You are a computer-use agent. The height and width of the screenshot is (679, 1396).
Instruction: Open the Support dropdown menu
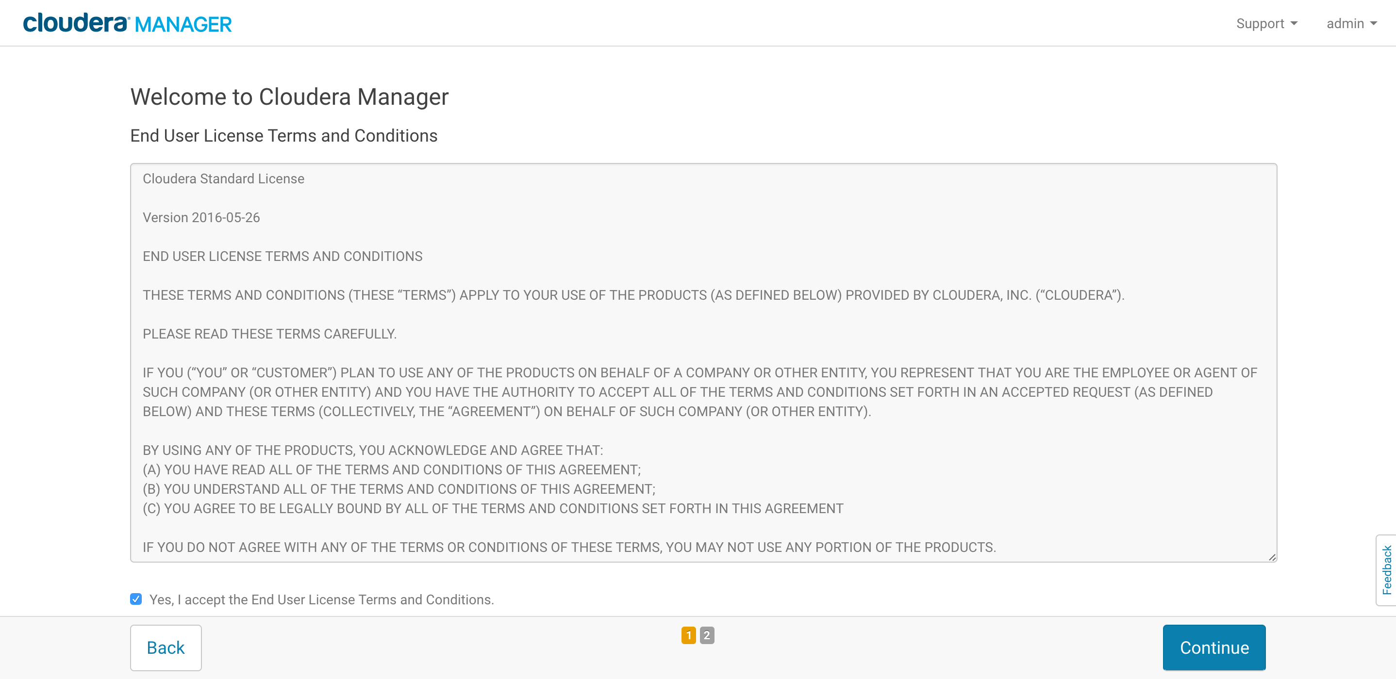click(1266, 23)
